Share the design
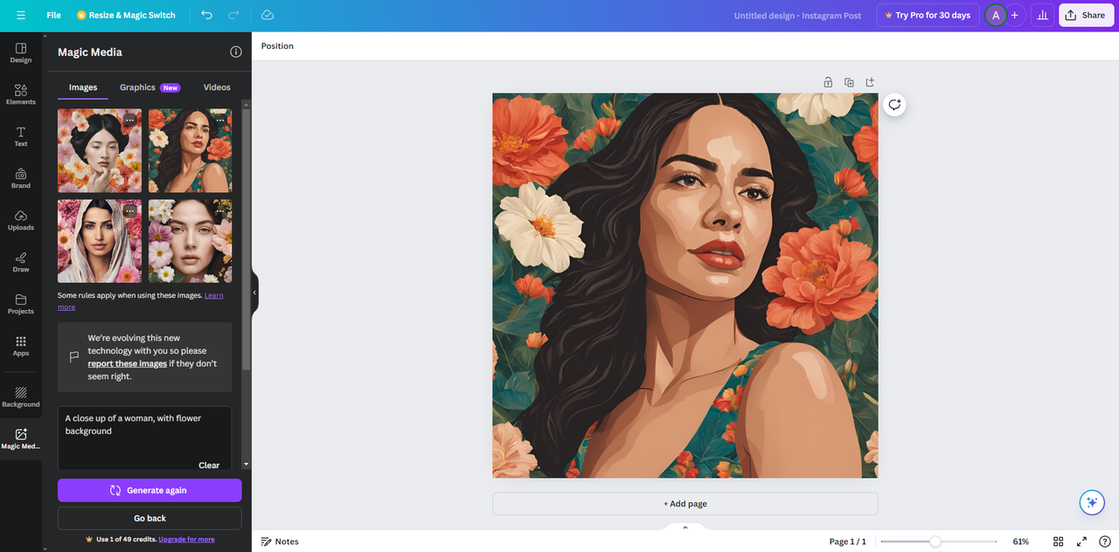 coord(1086,15)
